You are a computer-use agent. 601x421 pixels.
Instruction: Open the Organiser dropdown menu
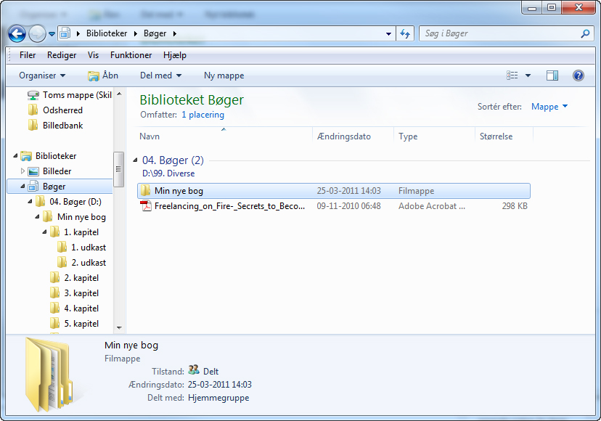click(42, 75)
